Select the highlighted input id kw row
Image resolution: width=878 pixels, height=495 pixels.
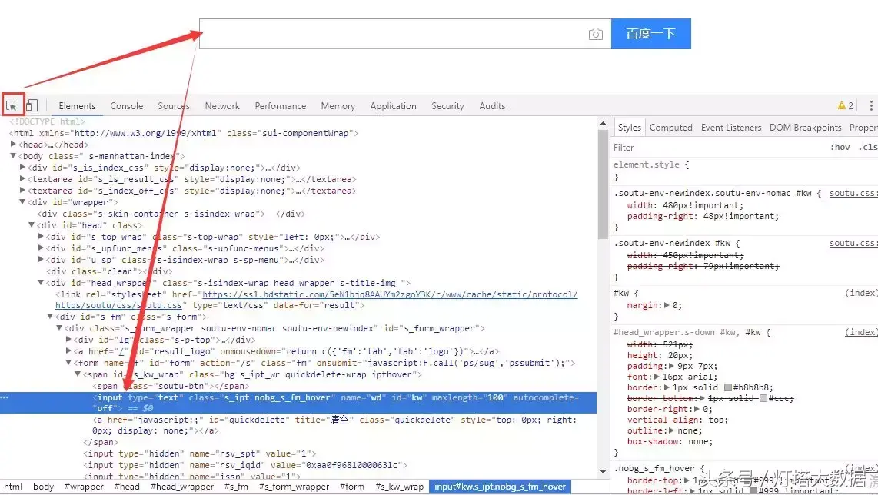point(298,403)
